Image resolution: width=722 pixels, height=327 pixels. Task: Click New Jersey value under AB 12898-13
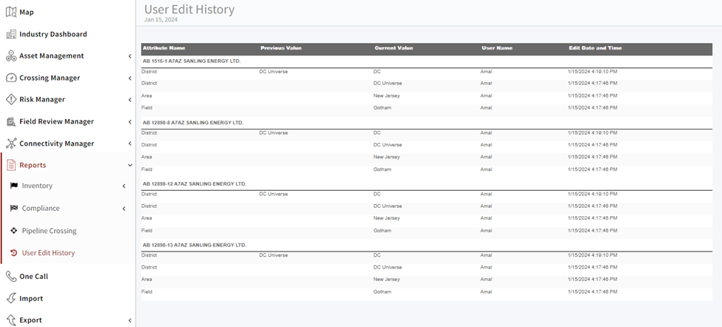coord(387,279)
